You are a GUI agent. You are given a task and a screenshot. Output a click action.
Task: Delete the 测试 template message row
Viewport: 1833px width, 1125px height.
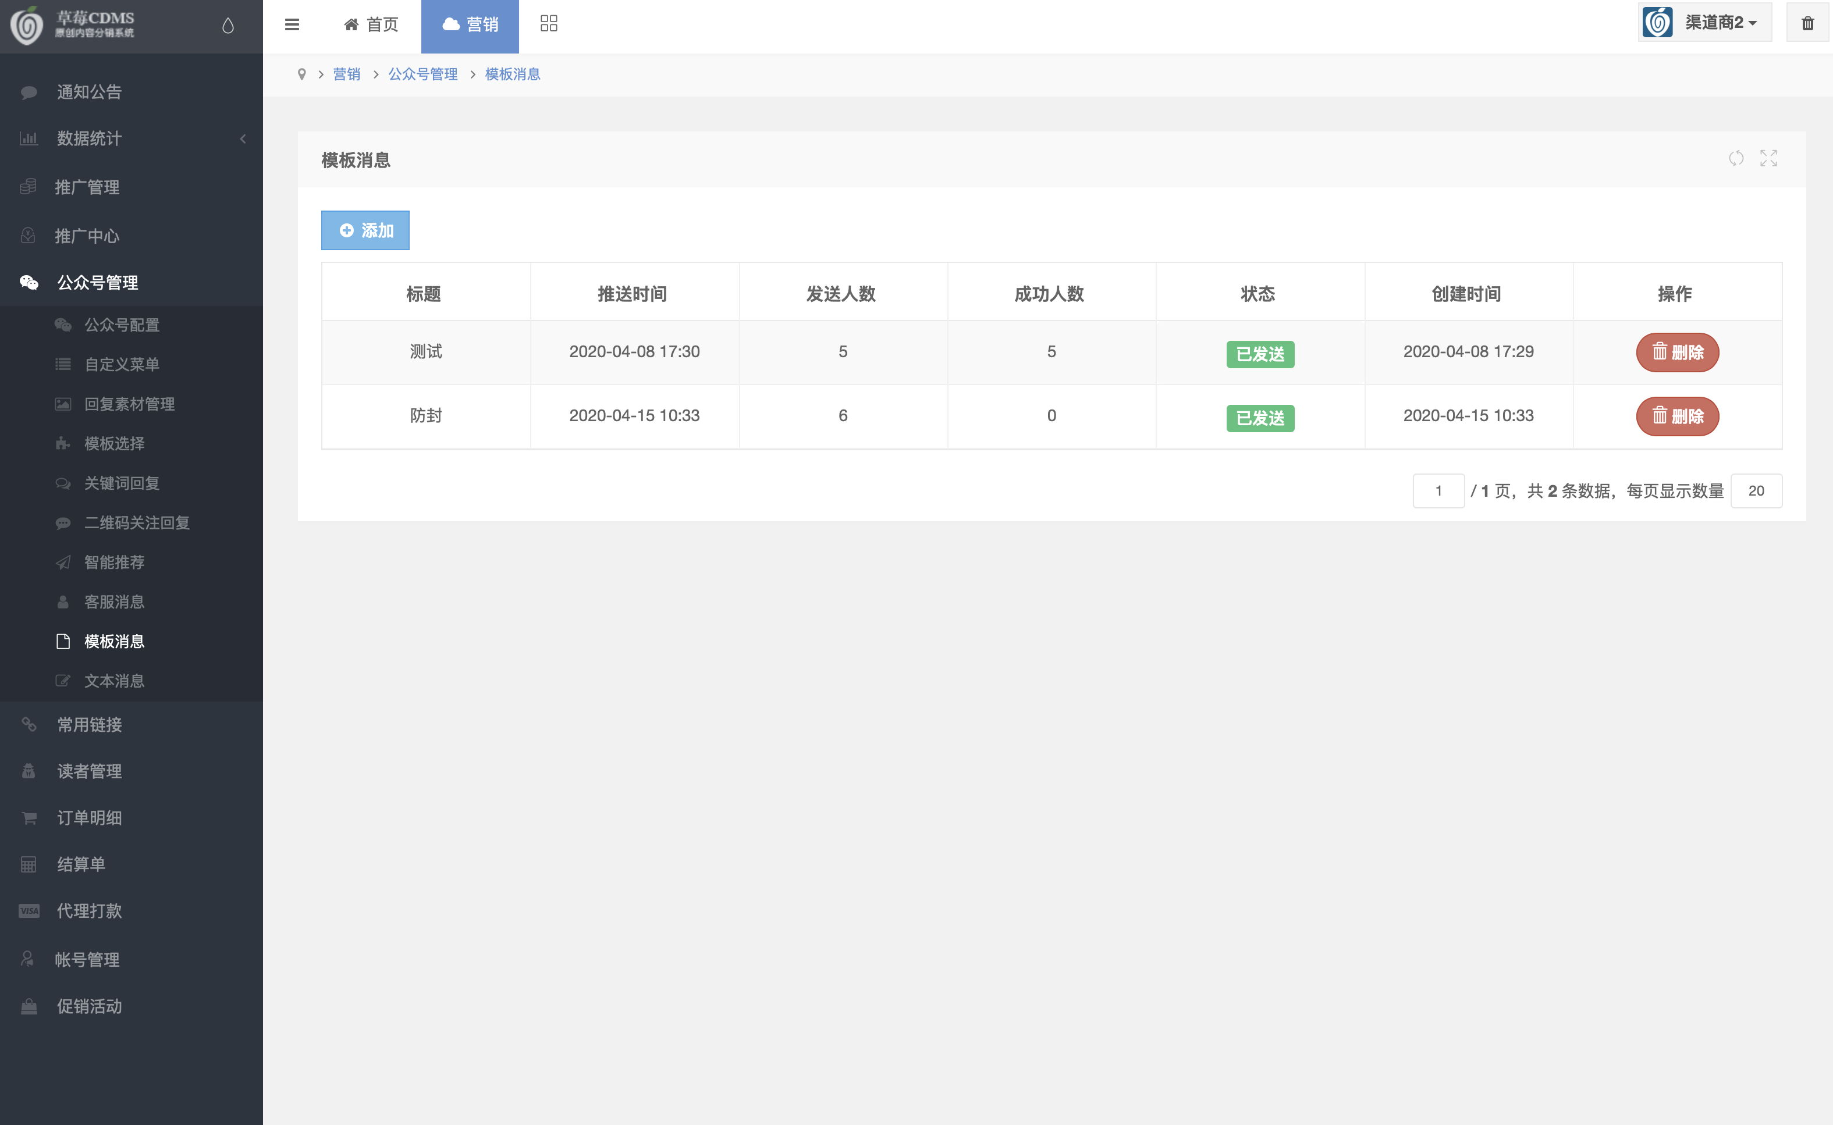pyautogui.click(x=1678, y=353)
